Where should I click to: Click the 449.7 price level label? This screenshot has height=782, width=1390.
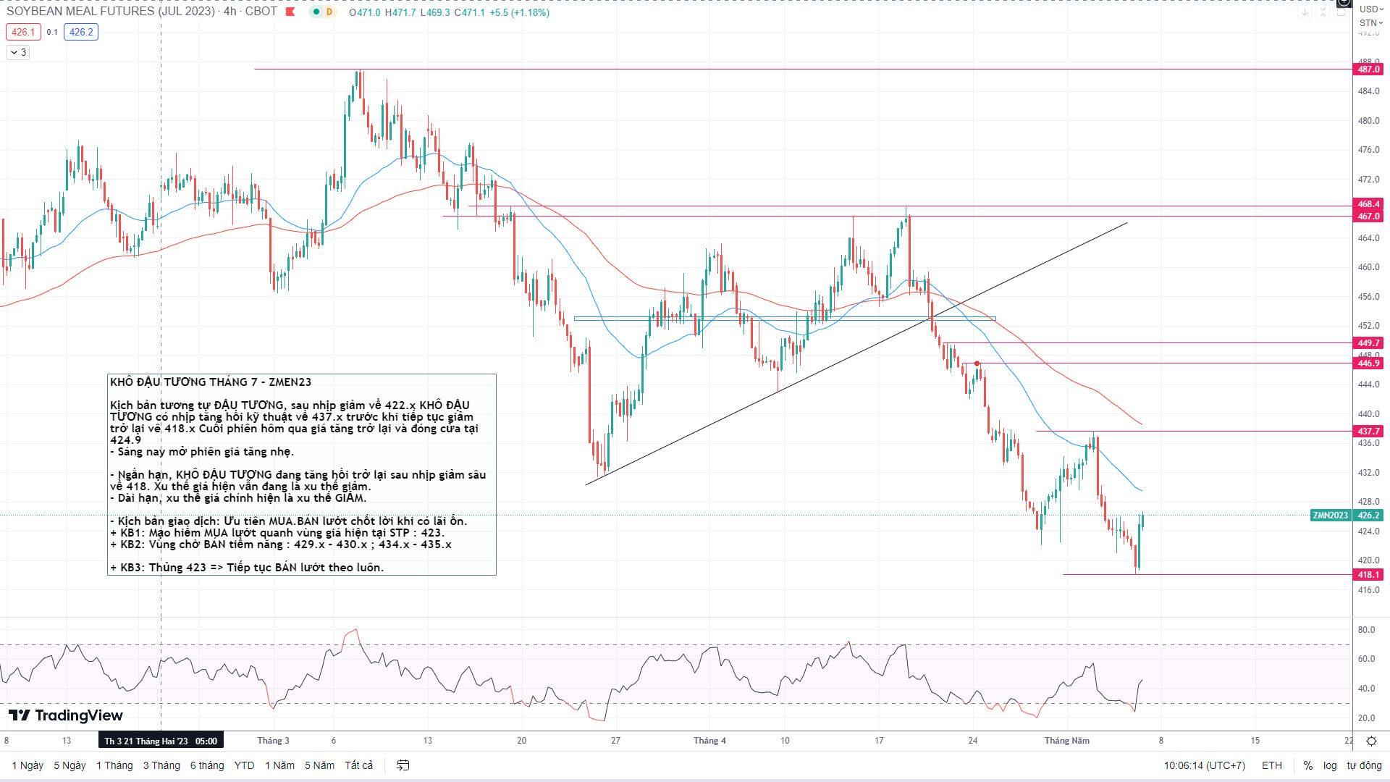click(1368, 343)
